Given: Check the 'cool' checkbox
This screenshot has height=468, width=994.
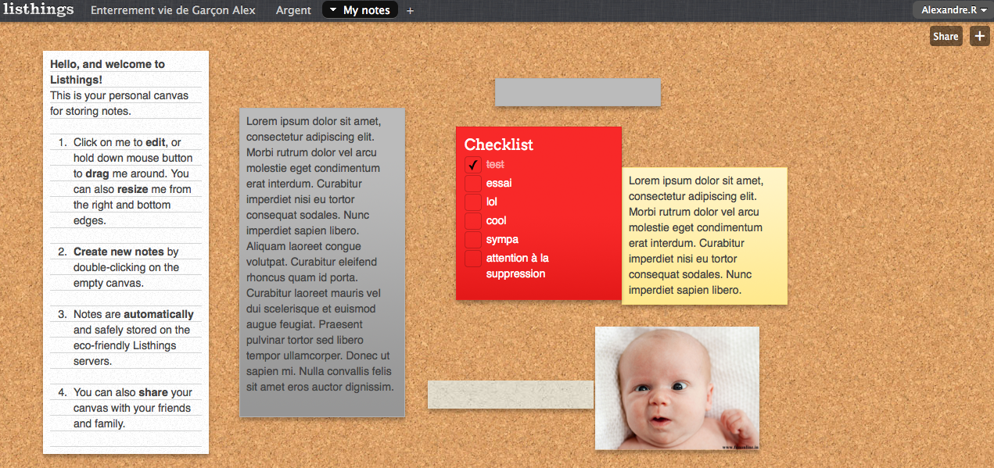Looking at the screenshot, I should pos(472,221).
